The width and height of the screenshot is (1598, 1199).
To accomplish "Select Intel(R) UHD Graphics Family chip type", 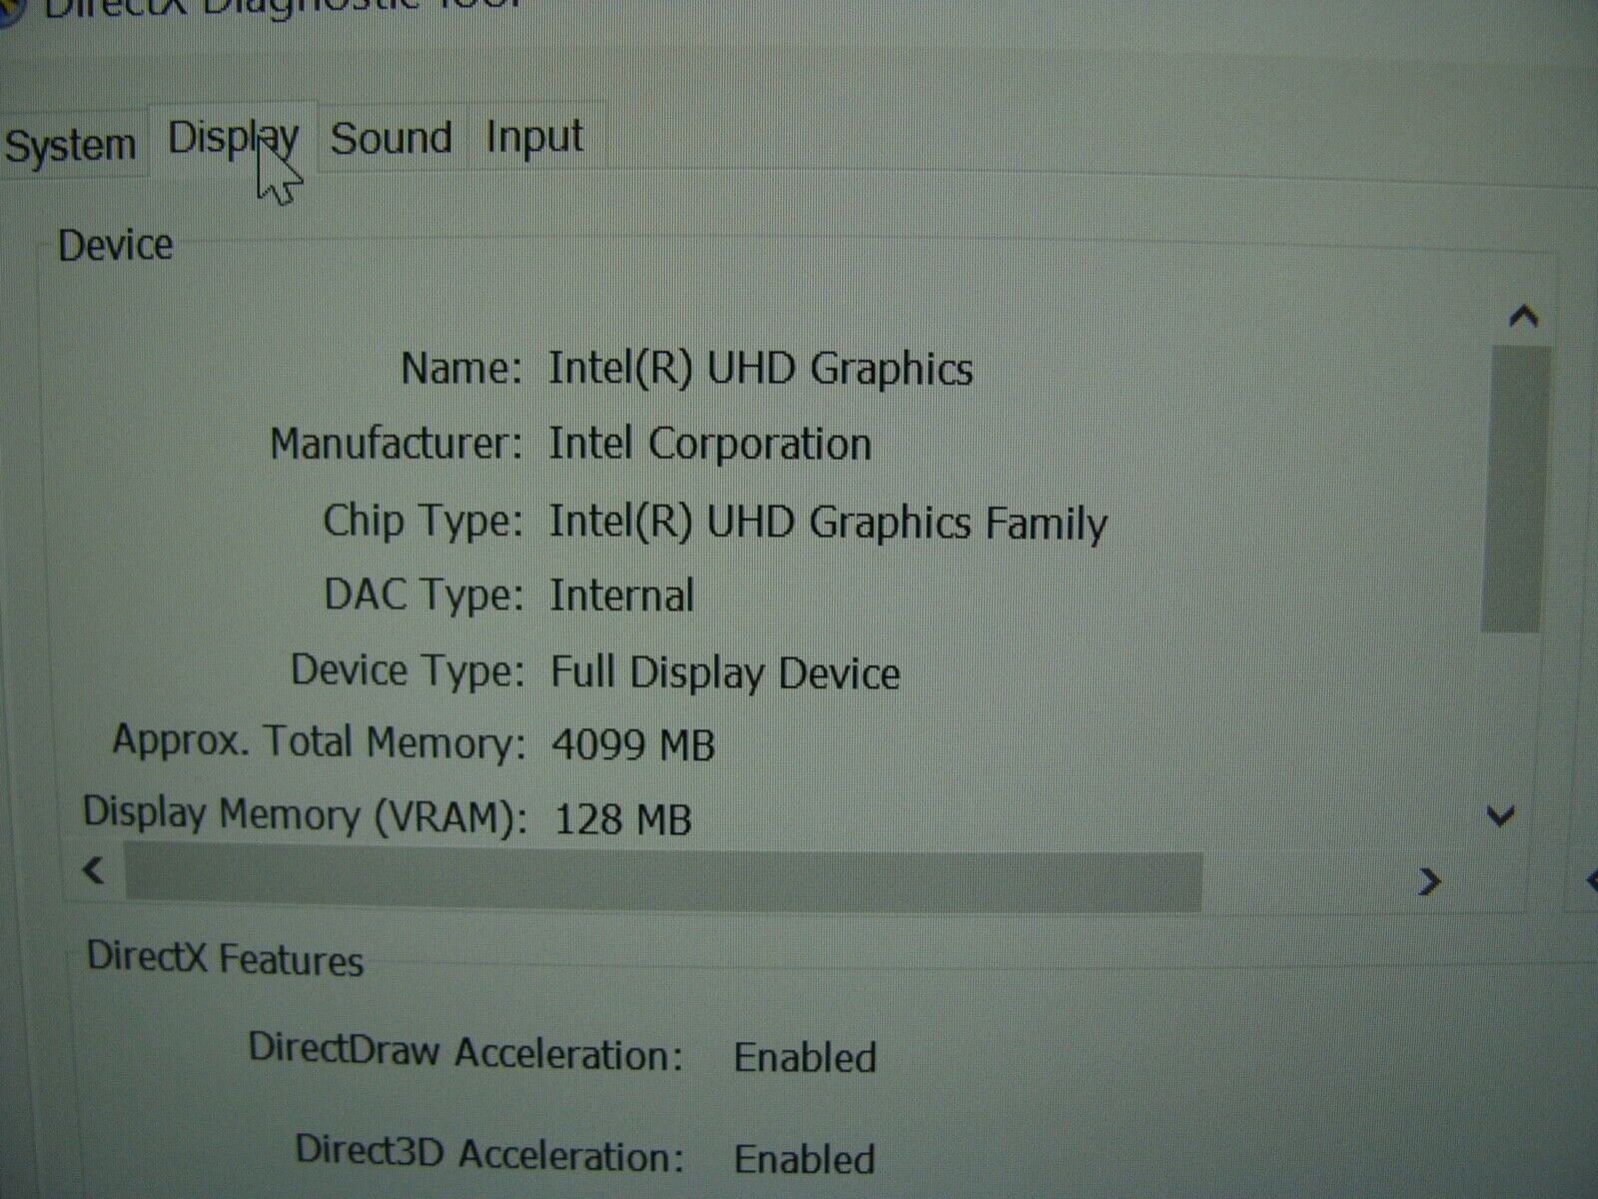I will 827,523.
